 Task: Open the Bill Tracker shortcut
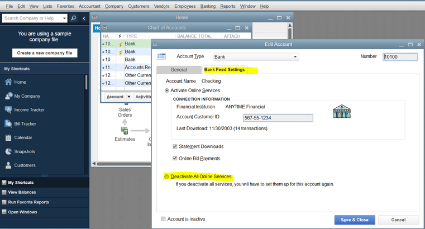pos(25,124)
